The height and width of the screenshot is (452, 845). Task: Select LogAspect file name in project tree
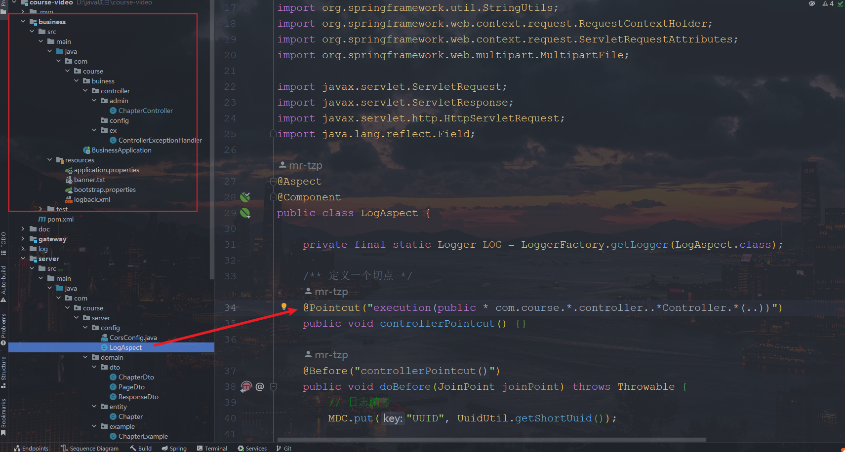click(125, 347)
